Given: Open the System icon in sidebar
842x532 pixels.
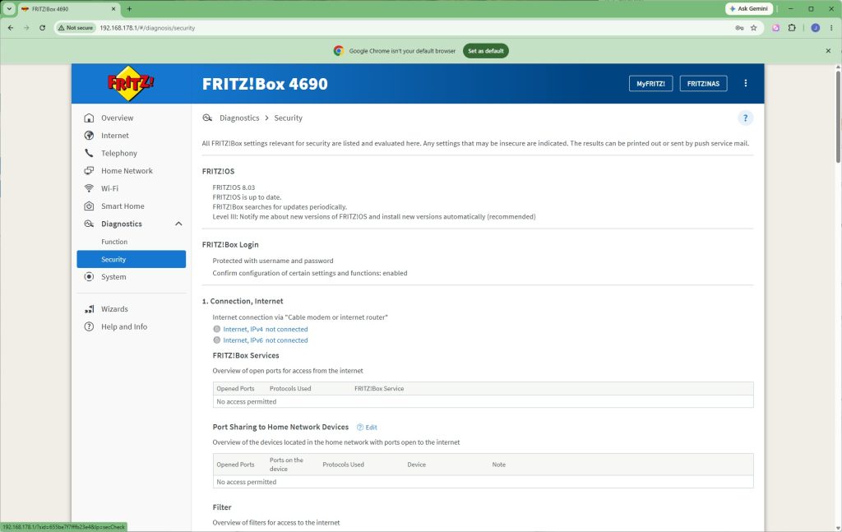Looking at the screenshot, I should click(89, 277).
